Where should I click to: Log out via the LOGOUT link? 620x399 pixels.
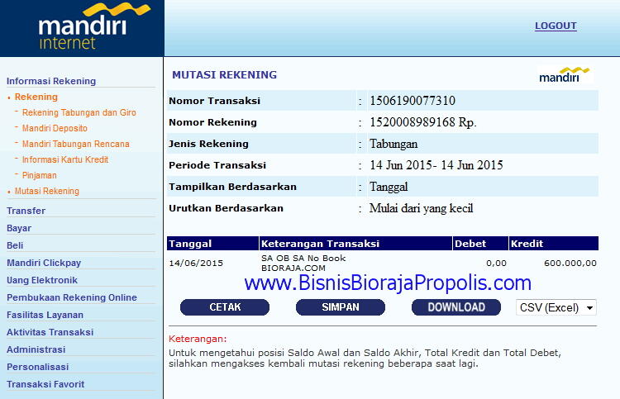[x=556, y=26]
